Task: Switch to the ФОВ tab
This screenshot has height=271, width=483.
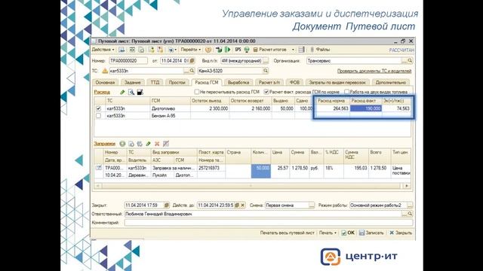Action: [294, 82]
